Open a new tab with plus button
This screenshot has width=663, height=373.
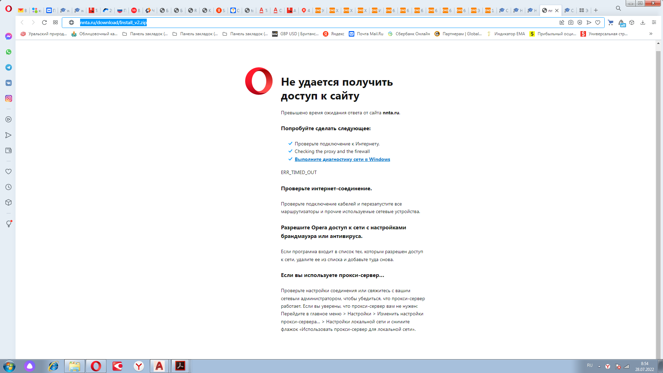[x=596, y=10]
